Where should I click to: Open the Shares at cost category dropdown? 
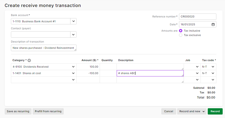(73, 73)
